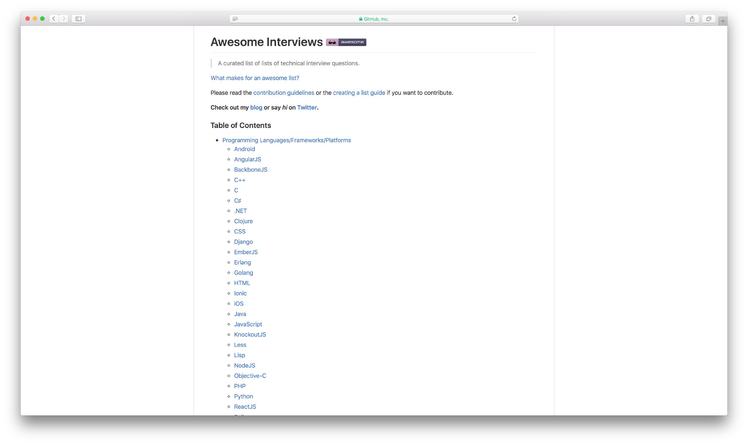The width and height of the screenshot is (748, 445).
Task: Open the Reader view icon in address bar
Action: (235, 19)
